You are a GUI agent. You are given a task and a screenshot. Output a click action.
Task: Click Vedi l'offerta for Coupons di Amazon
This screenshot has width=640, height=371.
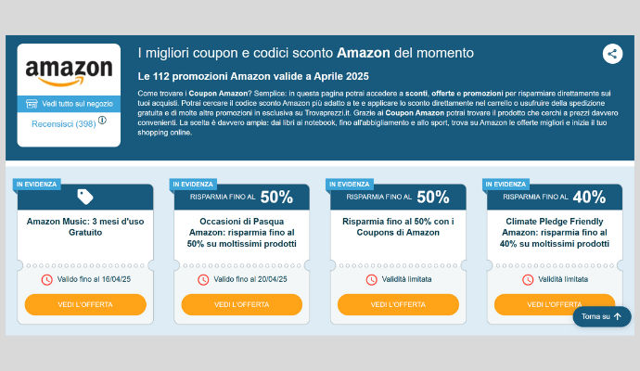point(398,304)
